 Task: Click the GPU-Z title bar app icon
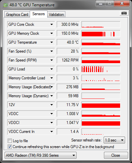[x=6, y=5]
